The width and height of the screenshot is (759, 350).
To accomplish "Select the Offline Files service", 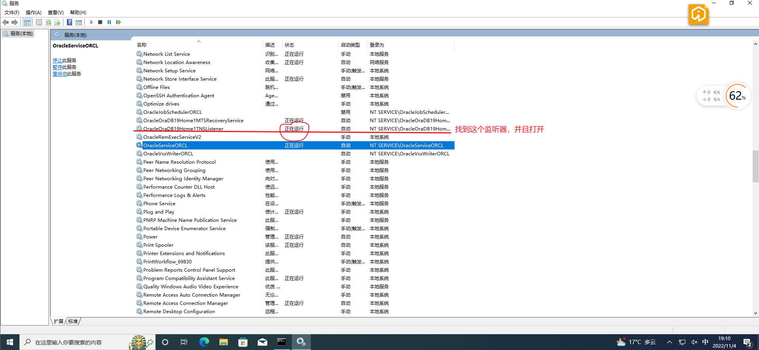I will pos(156,87).
